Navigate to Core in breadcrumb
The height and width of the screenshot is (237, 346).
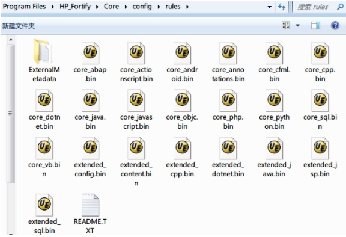coord(112,7)
